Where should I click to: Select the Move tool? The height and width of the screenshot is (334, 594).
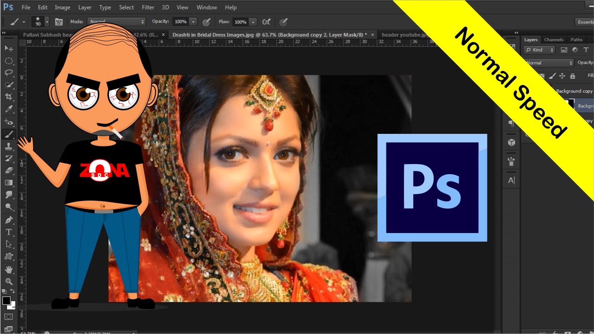[9, 48]
